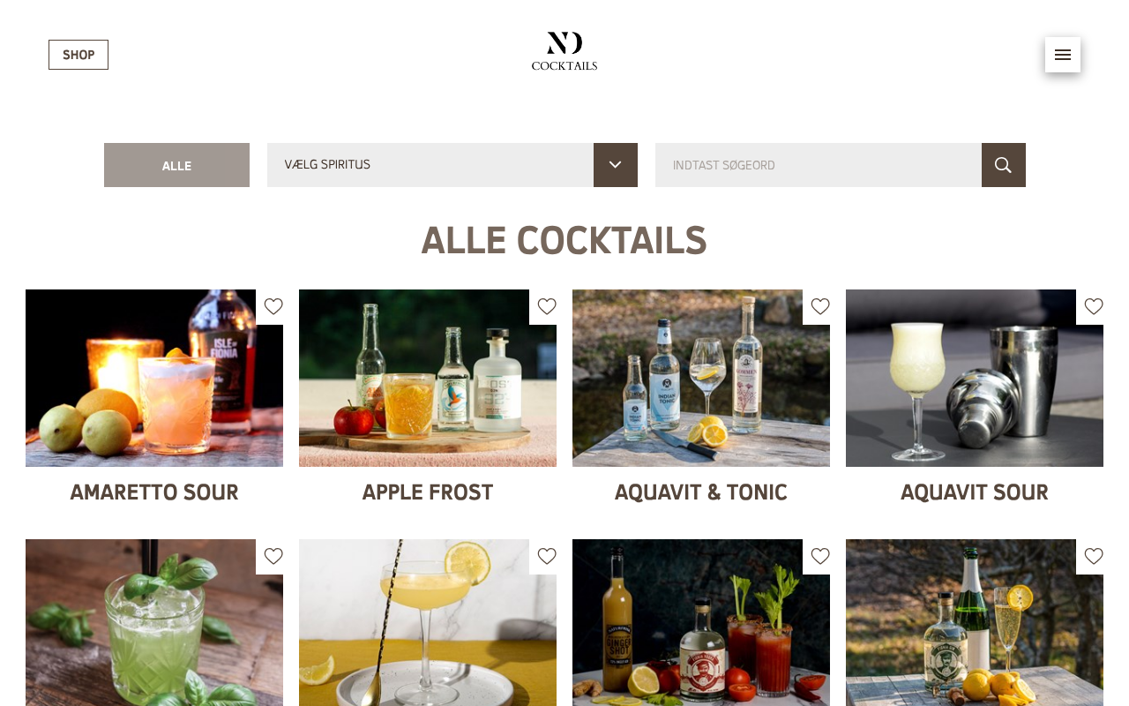The image size is (1129, 706).
Task: Expand the Vælg Spiritus dropdown arrow
Action: tap(616, 165)
